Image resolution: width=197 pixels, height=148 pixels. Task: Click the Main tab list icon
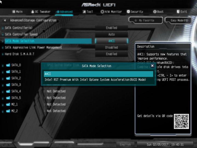[x=14, y=12]
